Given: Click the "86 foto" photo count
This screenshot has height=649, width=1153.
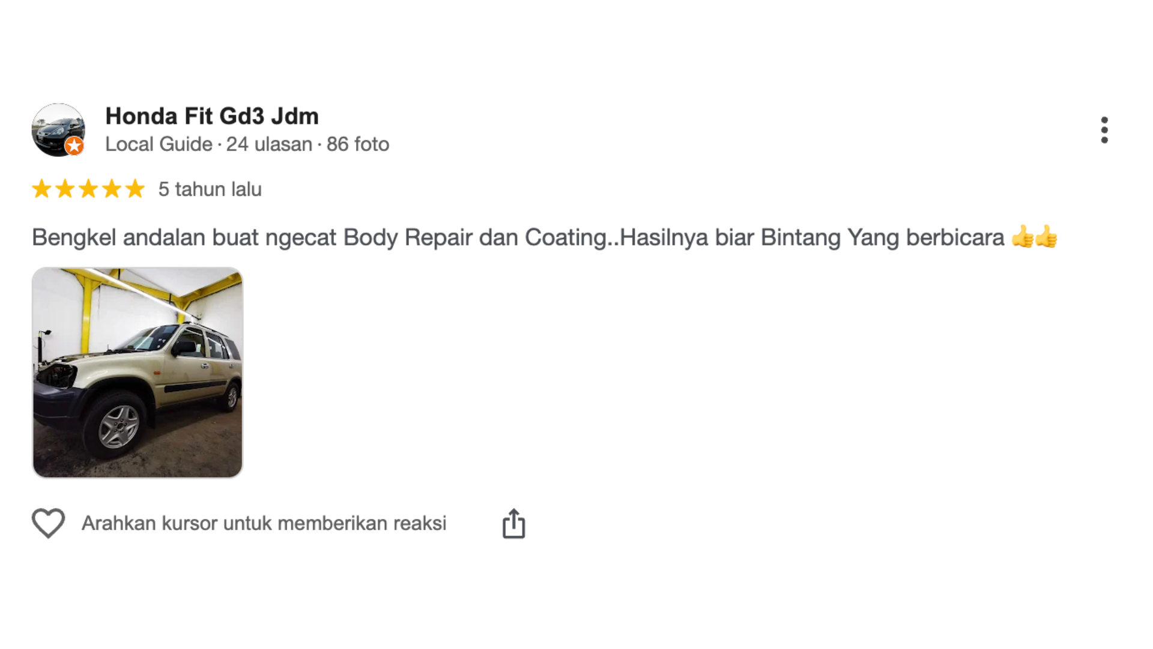Looking at the screenshot, I should (x=358, y=144).
